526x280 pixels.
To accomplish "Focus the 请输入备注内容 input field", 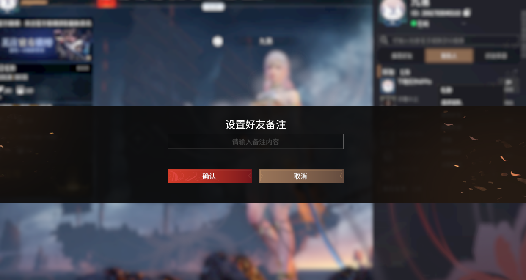I will point(255,142).
